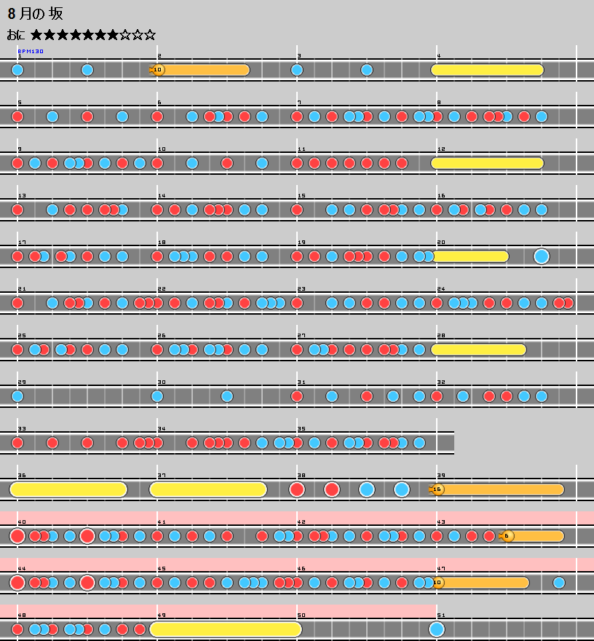Click the balloon note labeled 10 in measure 47
This screenshot has width=594, height=641.
point(437,583)
